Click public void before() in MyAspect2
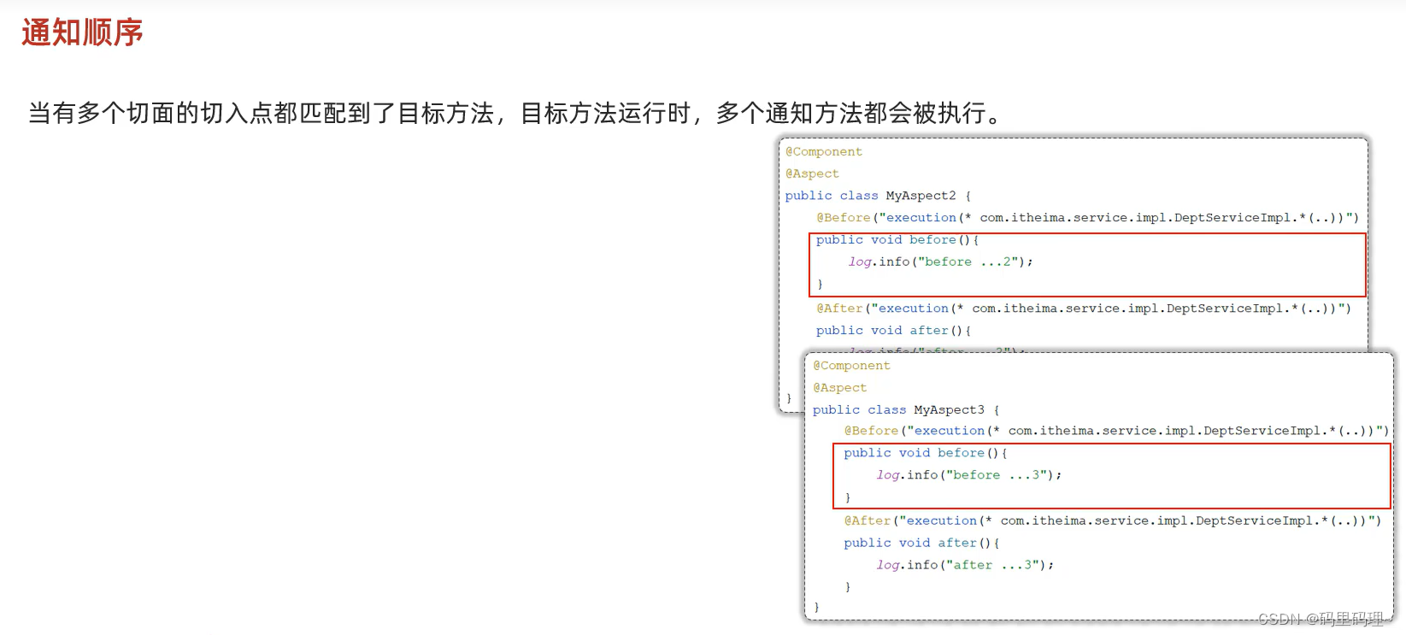Screen dimensions: 1406x635 (x=897, y=240)
